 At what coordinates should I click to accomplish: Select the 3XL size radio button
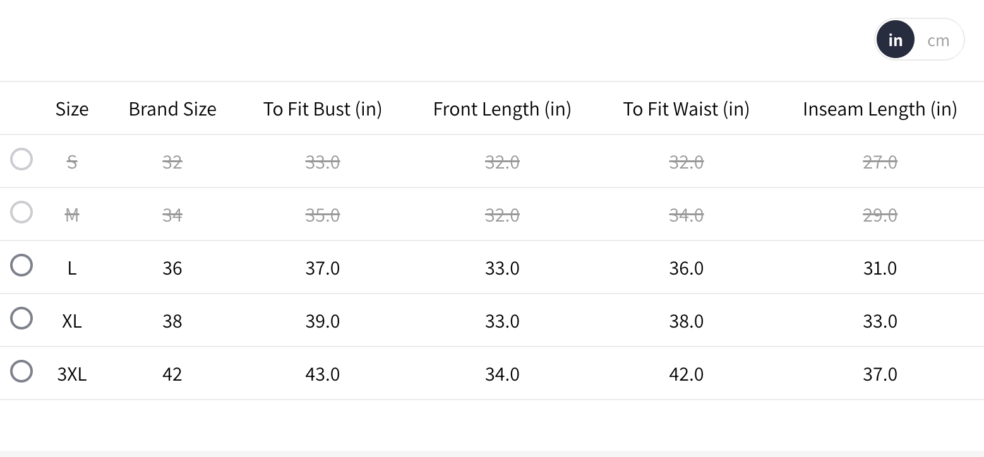pyautogui.click(x=21, y=371)
